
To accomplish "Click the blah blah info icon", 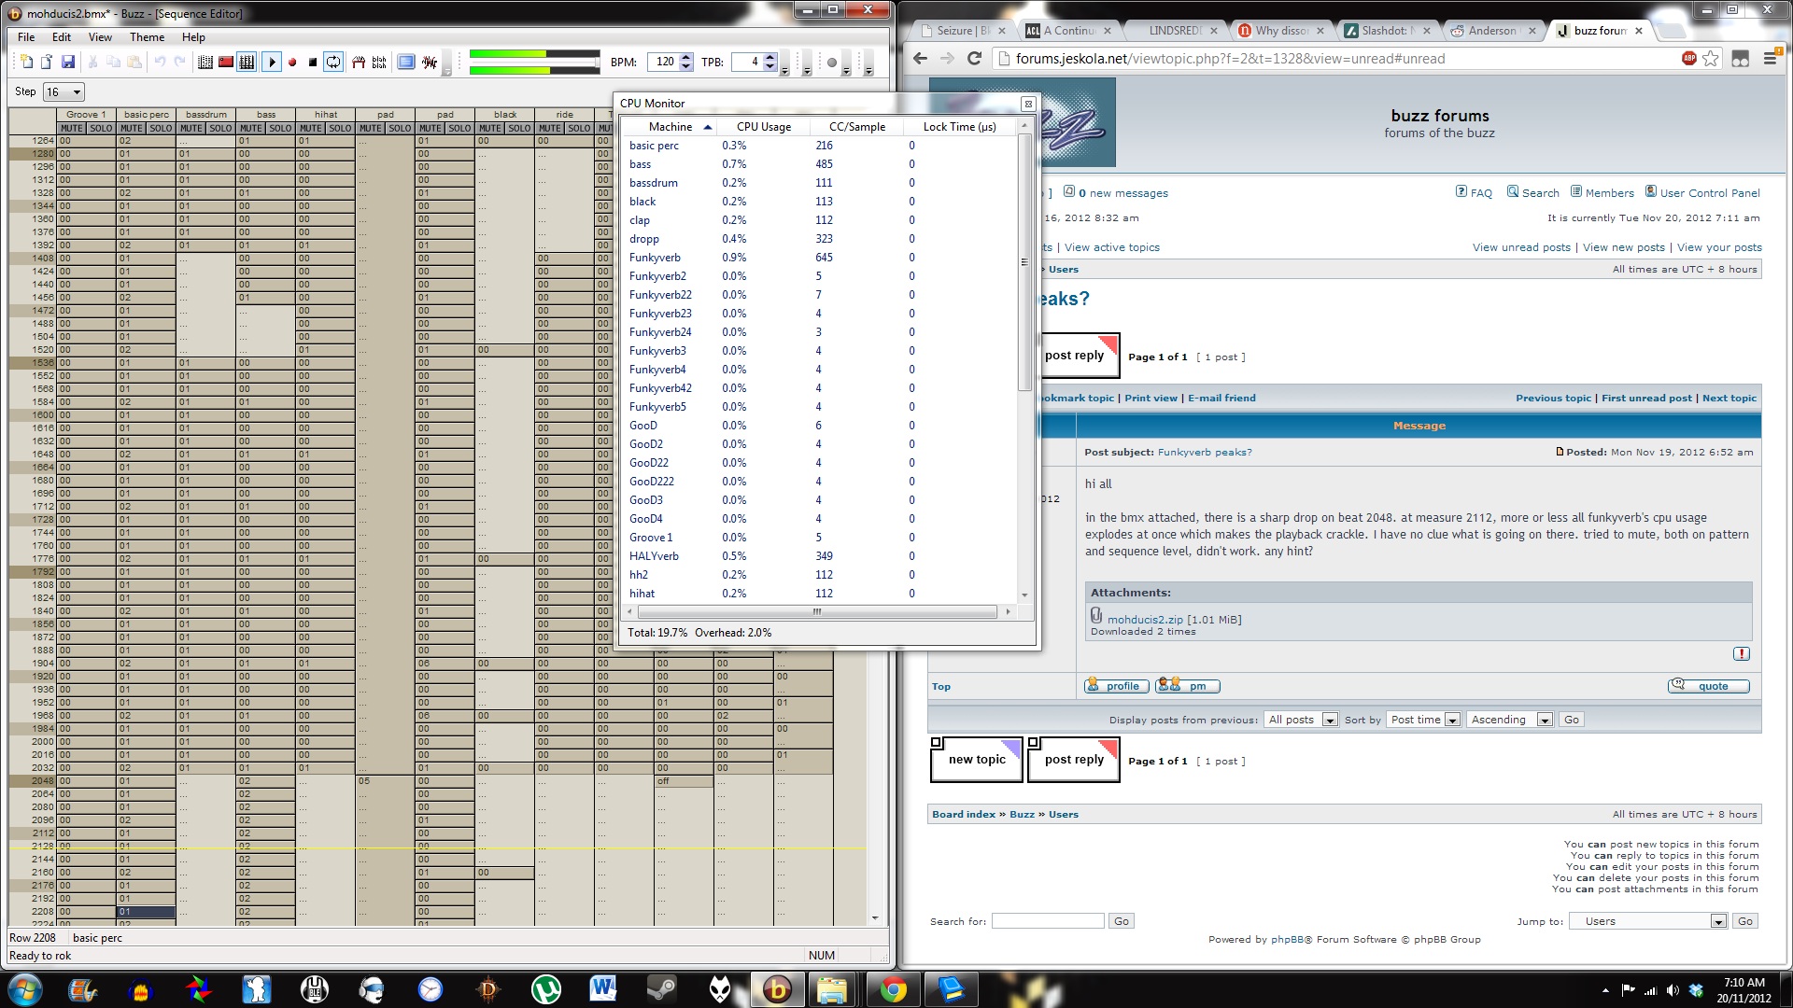I will (379, 63).
